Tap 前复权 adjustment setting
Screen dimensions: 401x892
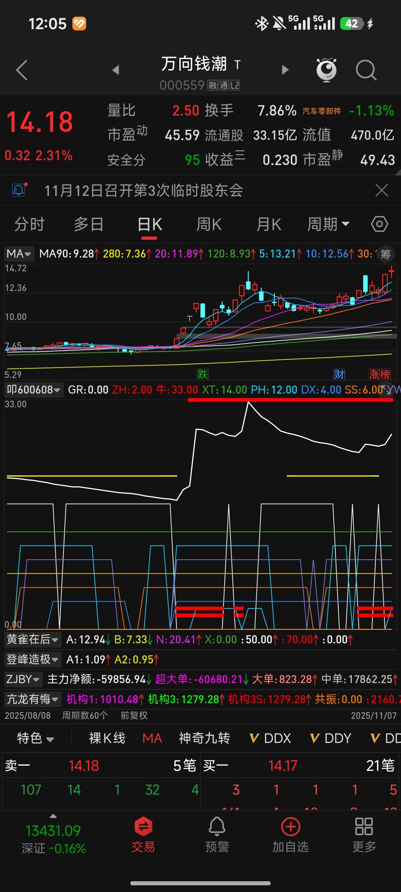point(134,715)
